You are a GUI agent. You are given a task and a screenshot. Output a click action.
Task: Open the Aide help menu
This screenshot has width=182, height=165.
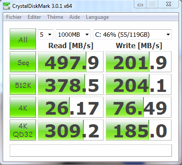click(75, 17)
